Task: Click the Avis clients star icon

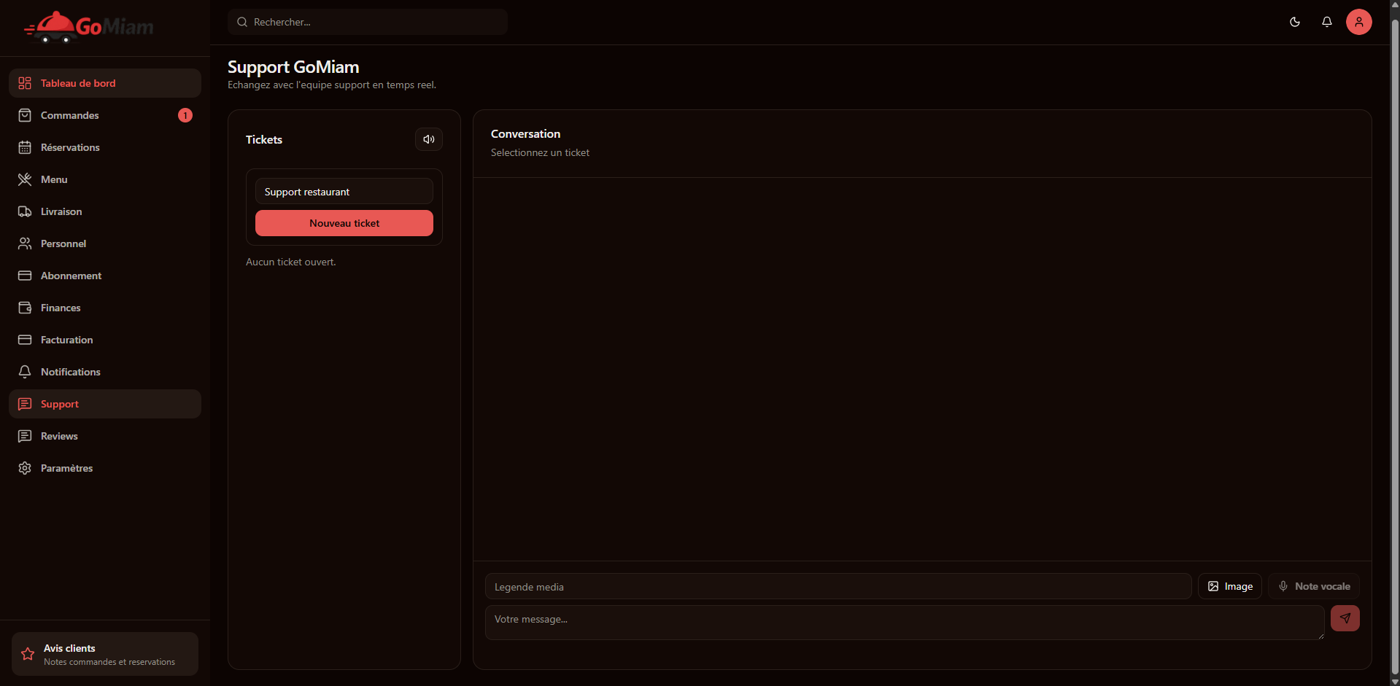Action: tap(28, 654)
